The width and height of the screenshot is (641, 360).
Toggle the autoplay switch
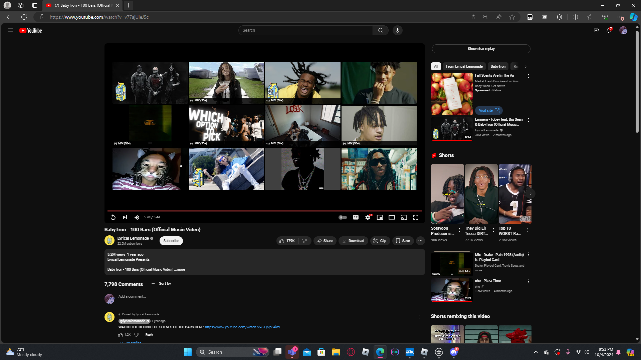tap(343, 217)
